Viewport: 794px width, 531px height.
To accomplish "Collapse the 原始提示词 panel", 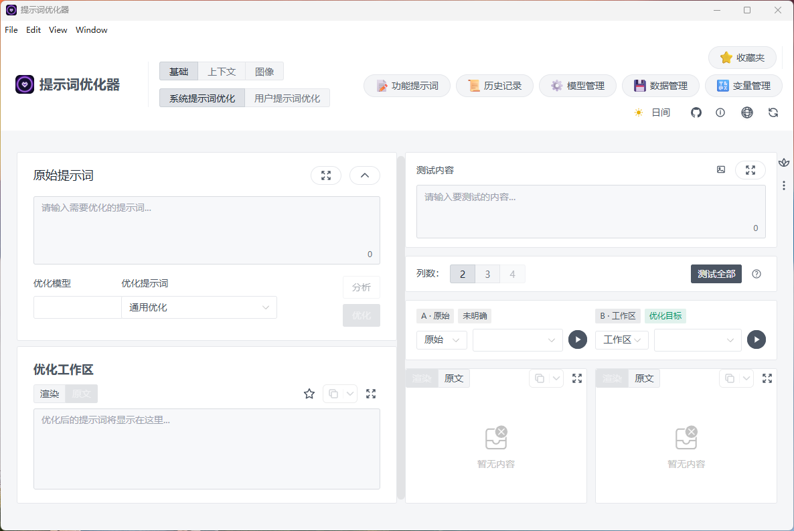I will (365, 175).
